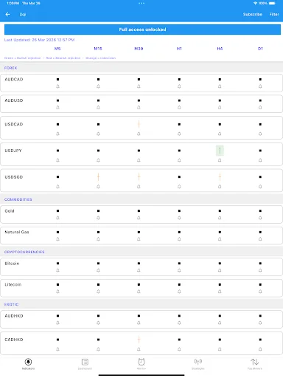Viewport: 283px width, 378px height.
Task: Select the CADHKD pair name
Action: click(14, 340)
